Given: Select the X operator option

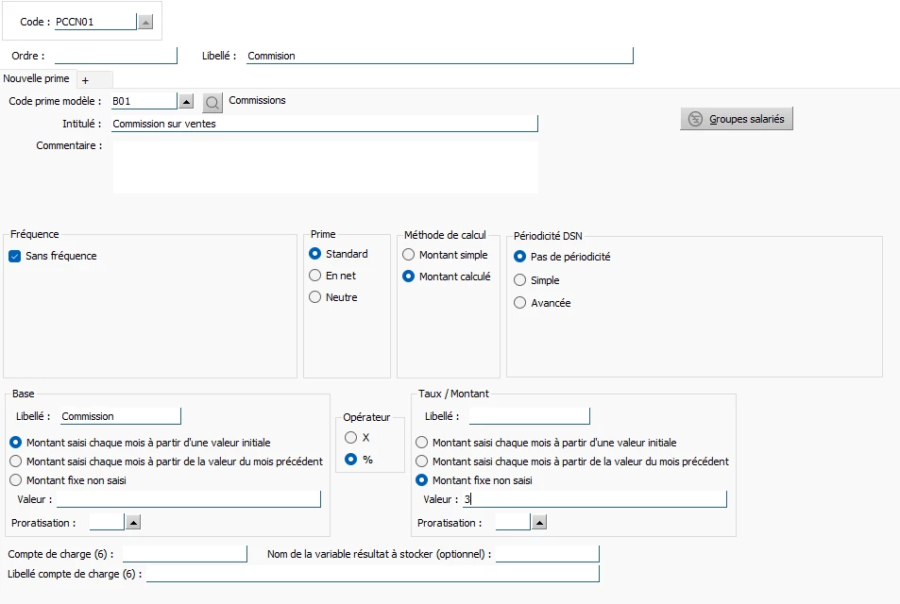Looking at the screenshot, I should (350, 437).
